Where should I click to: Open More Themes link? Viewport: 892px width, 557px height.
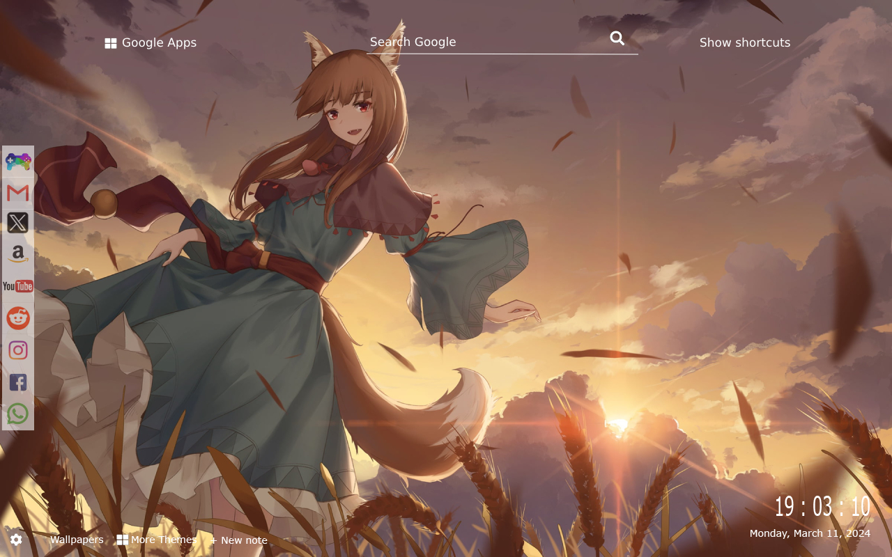157,540
